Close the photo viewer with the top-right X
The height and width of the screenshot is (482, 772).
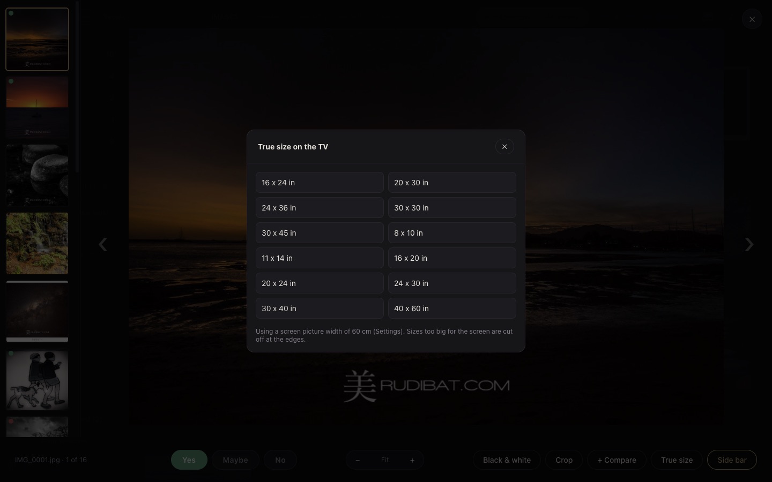click(752, 19)
